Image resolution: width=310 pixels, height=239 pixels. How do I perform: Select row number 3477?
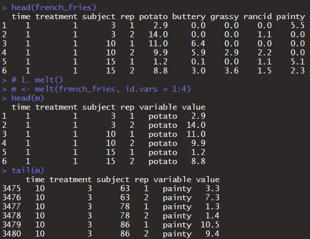coord(11,207)
